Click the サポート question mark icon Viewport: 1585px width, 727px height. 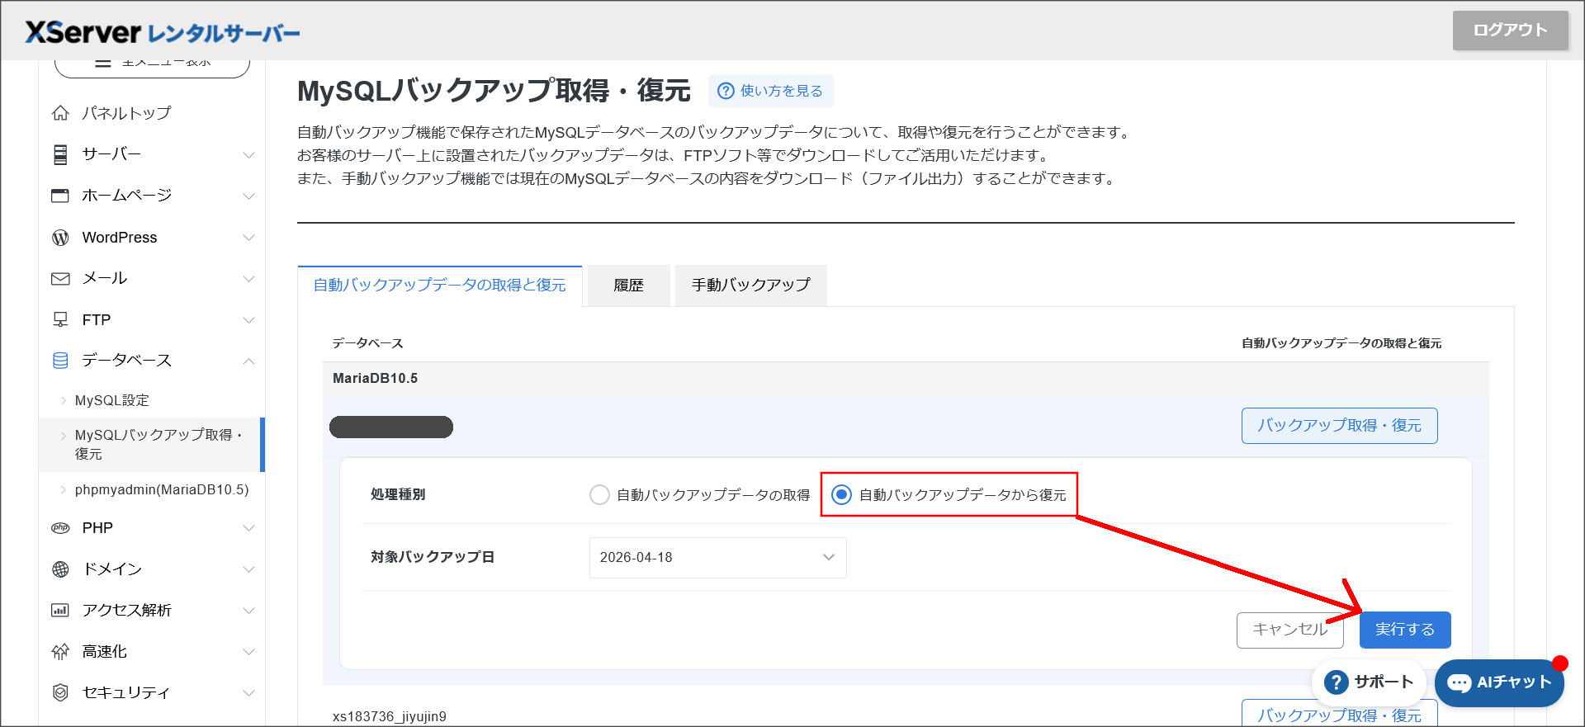point(1336,682)
